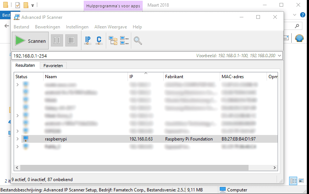Viewport: 309px width, 194px height.
Task: Sort by the Naam column header
Action: (x=85, y=77)
